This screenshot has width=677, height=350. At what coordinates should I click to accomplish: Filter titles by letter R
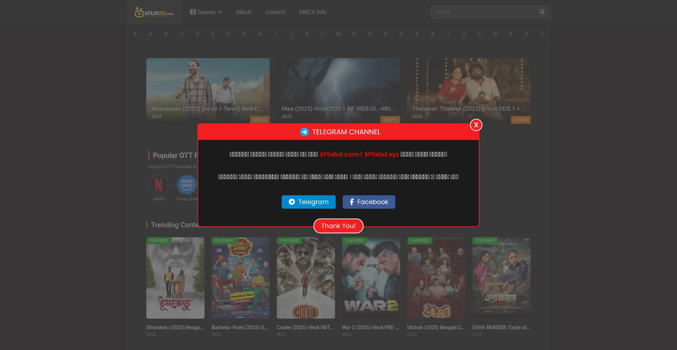click(417, 34)
